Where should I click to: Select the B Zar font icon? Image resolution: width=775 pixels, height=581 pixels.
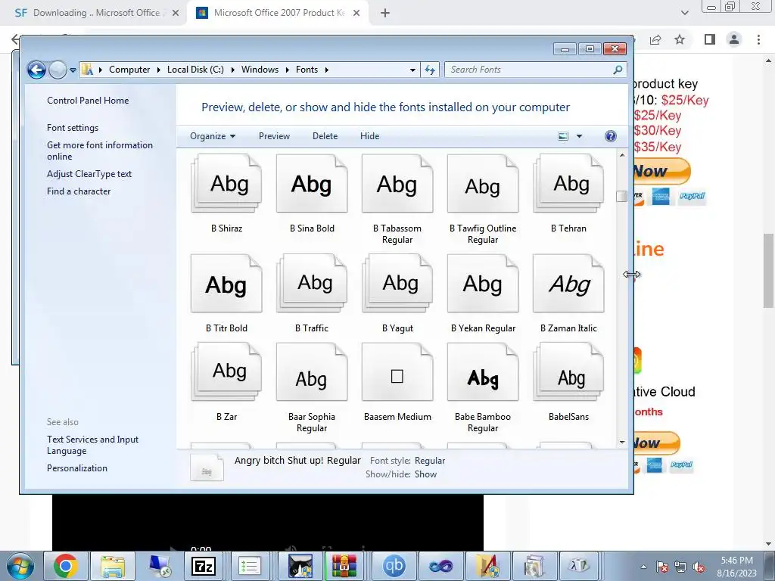226,372
